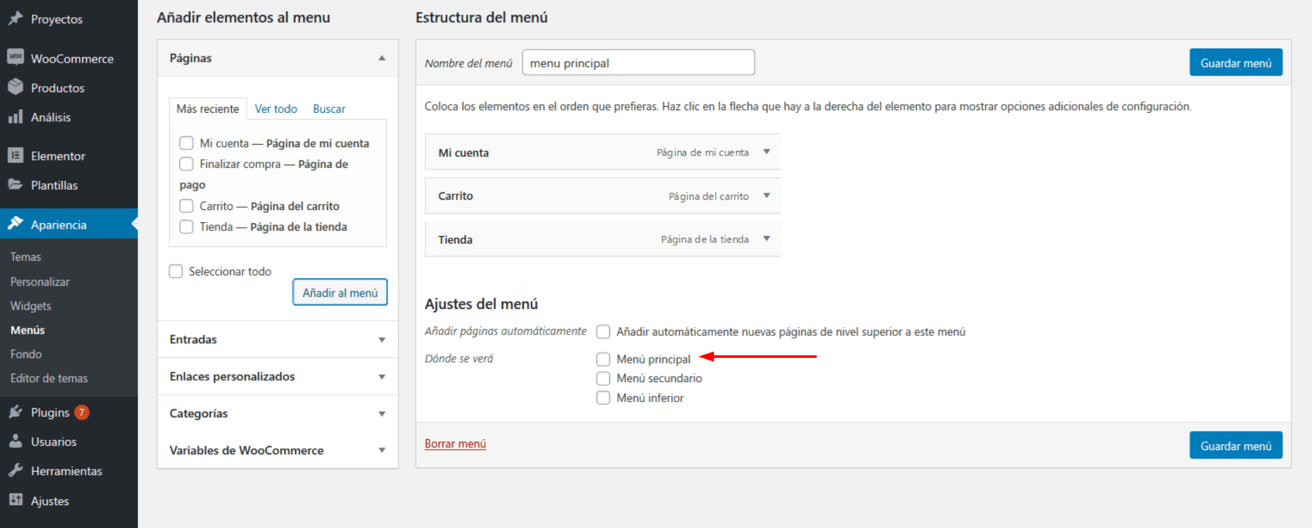Open the Elementor sidebar menu
The height and width of the screenshot is (528, 1312).
(x=69, y=156)
